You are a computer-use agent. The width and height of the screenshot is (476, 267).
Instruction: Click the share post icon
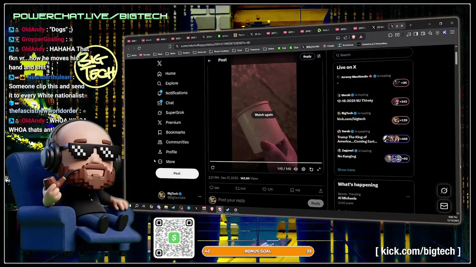(x=321, y=191)
